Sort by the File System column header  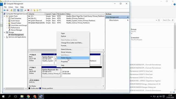(61, 14)
